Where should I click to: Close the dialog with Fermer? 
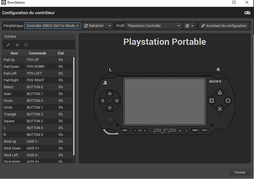240,172
